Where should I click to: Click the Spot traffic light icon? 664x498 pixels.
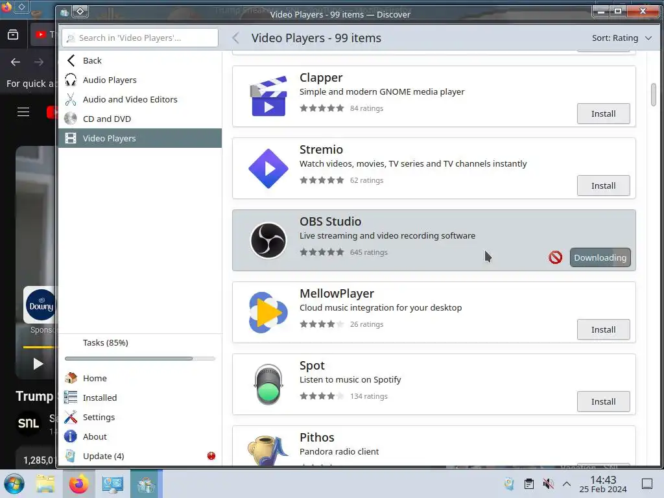268,384
